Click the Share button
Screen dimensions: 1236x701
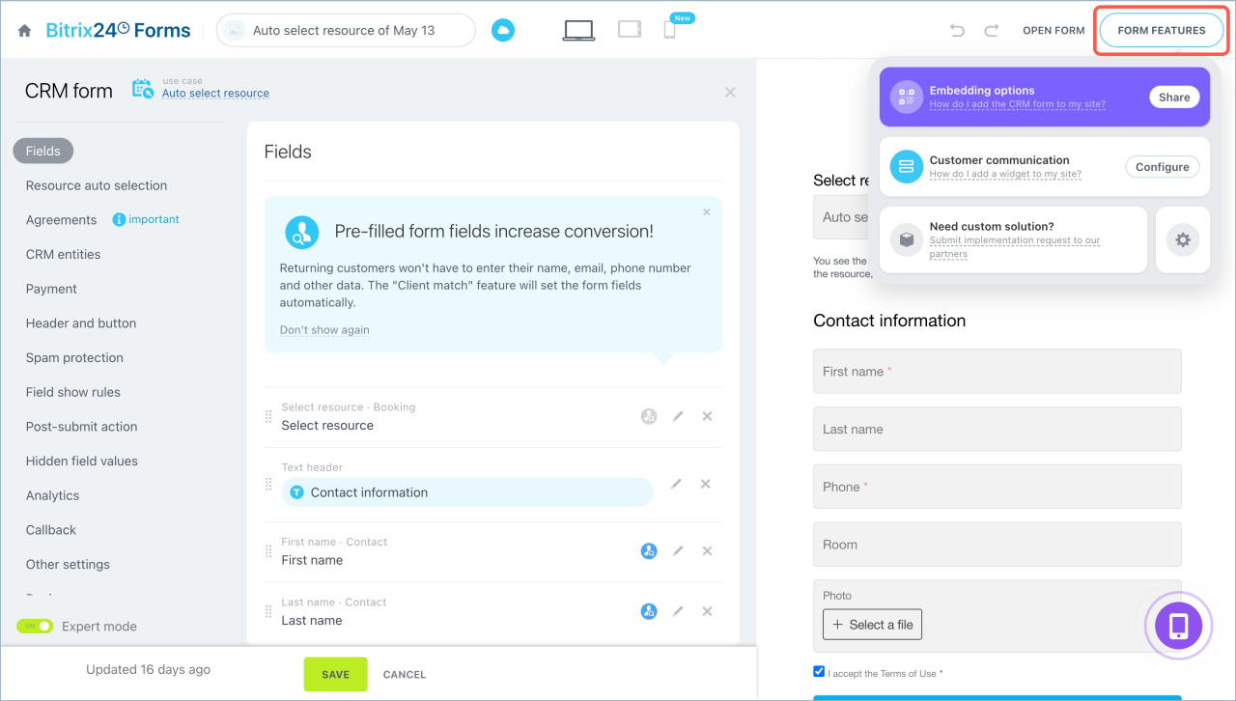[x=1174, y=98]
